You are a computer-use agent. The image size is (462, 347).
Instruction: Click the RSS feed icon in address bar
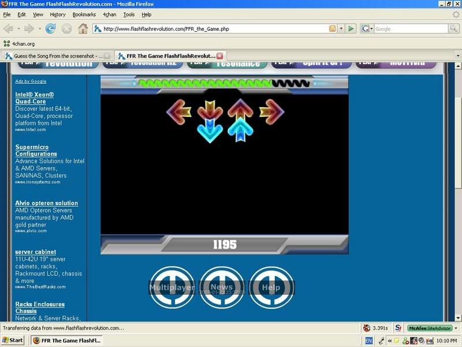click(333, 28)
